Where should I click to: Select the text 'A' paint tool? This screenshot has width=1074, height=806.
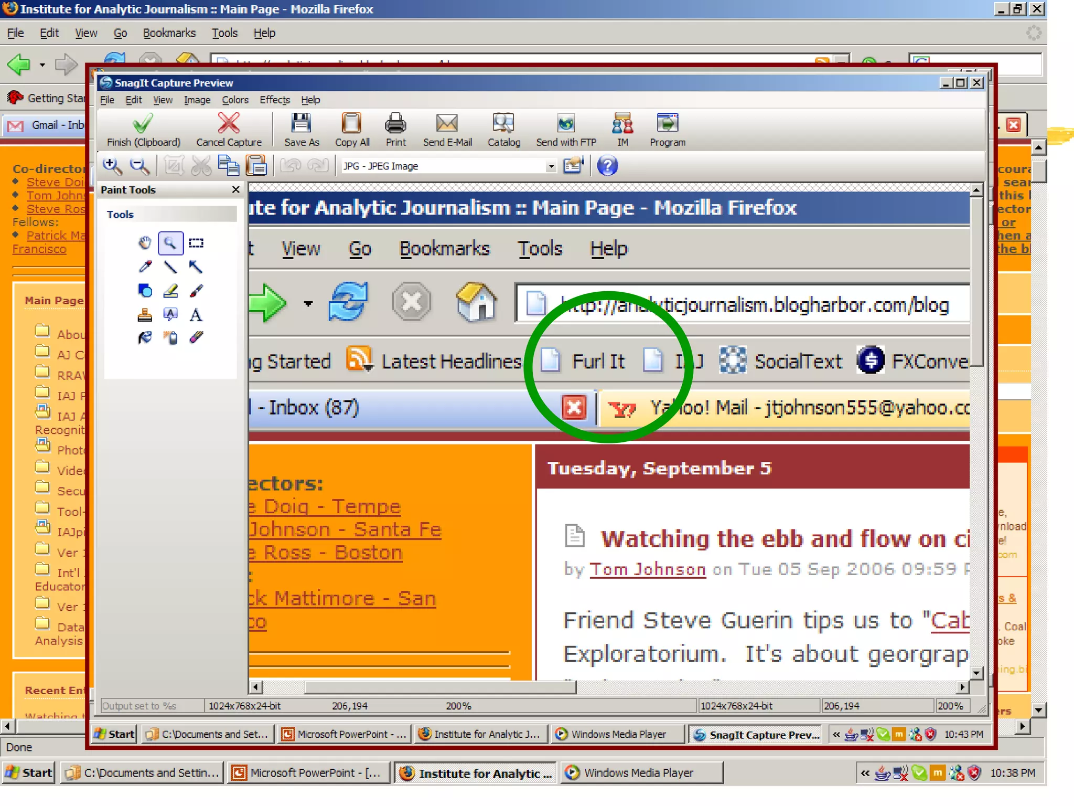tap(196, 315)
